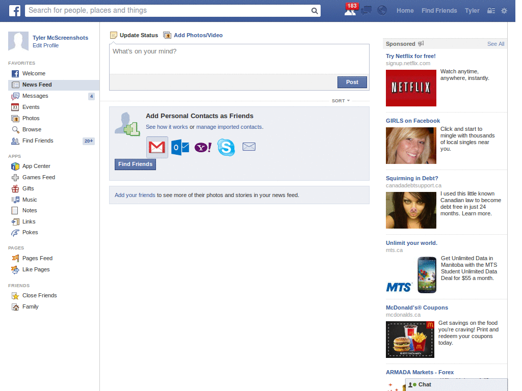Click in the search people field

[x=168, y=11]
